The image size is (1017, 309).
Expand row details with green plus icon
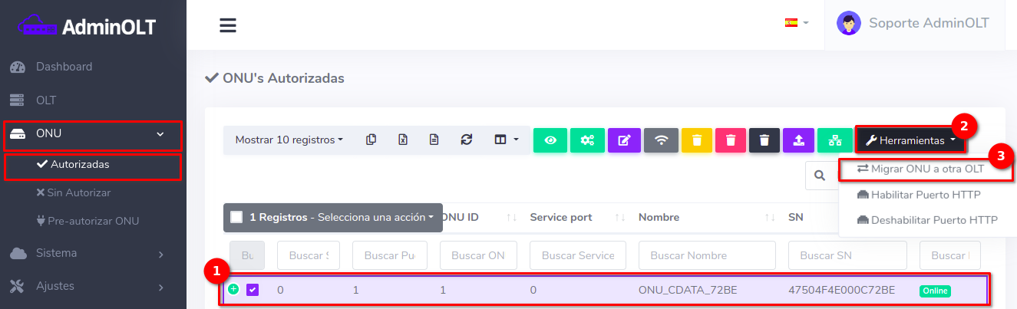pyautogui.click(x=233, y=289)
